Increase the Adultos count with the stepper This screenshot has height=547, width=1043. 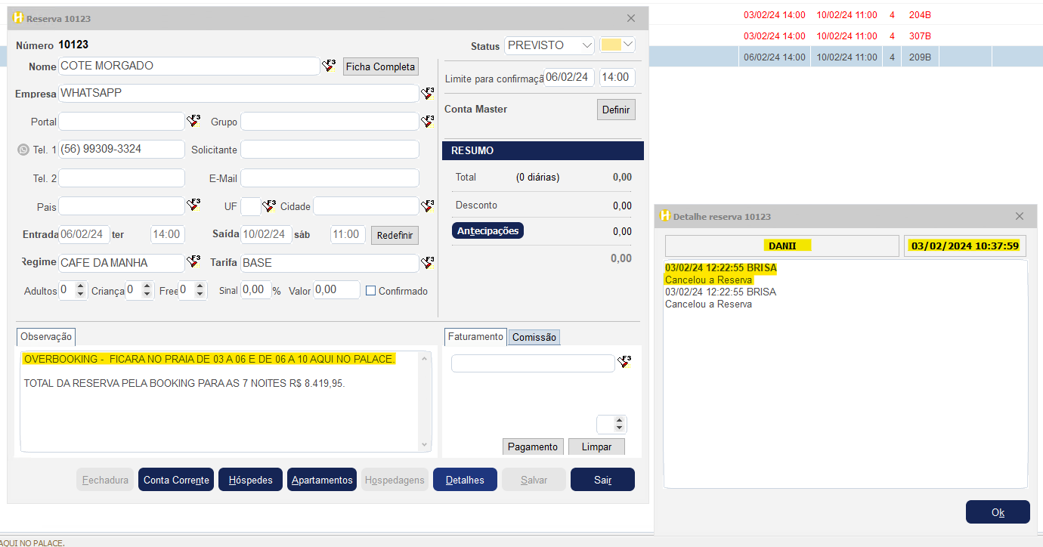[82, 286]
